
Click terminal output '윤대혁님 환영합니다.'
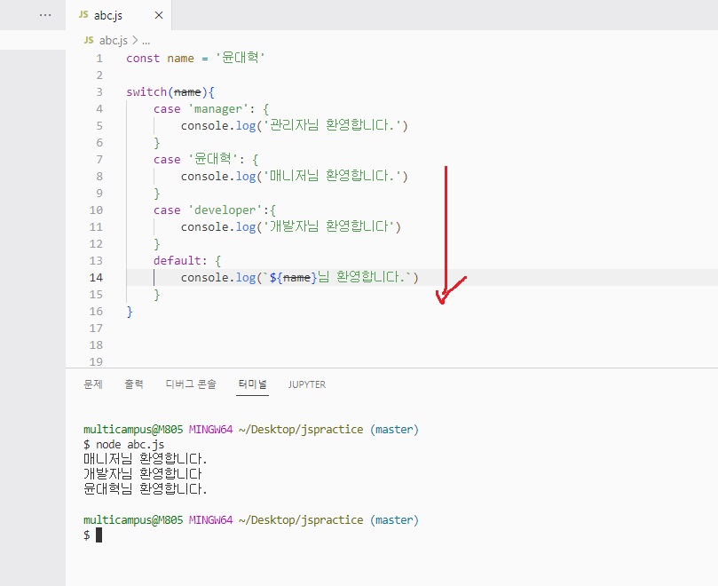(146, 489)
